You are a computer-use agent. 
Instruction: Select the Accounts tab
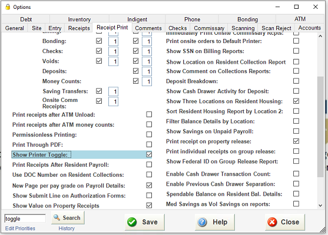click(x=310, y=28)
